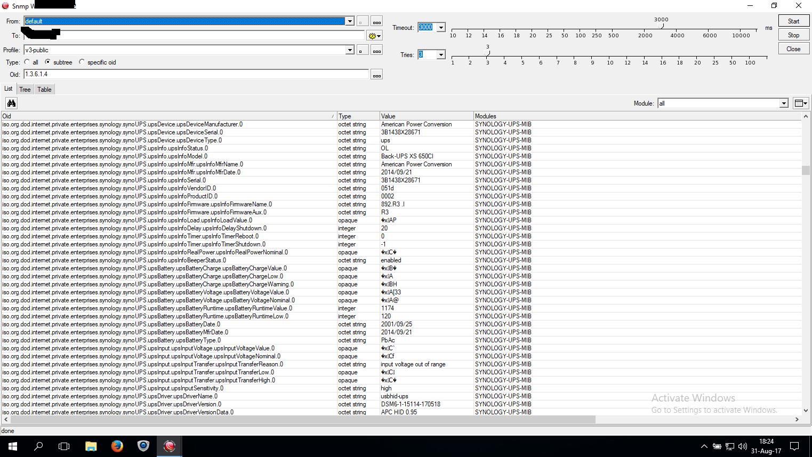The image size is (812, 457).
Task: Click into the Oid input field
Action: [196, 75]
